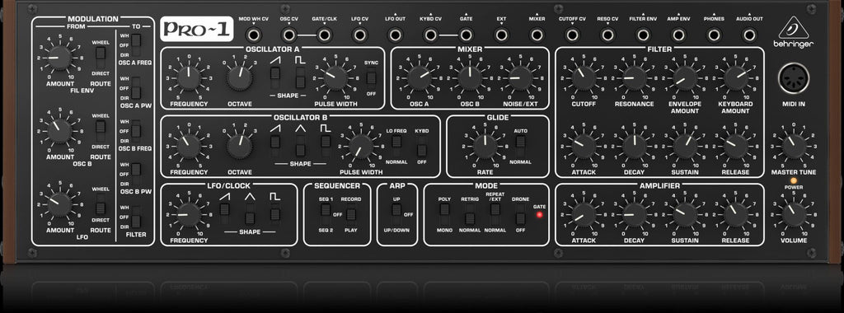Click the LFO/CLOCK FREQUENCY knob
Viewport: 844px width, 313px height.
(189, 215)
